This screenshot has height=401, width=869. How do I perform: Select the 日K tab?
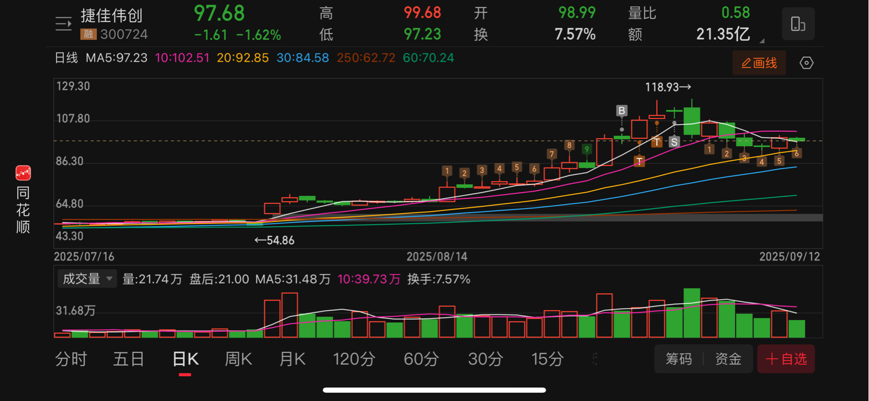(186, 359)
